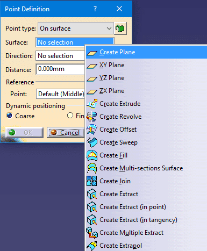This screenshot has width=207, height=251.
Task: Click the Create Extract icon
Action: [x=92, y=194]
